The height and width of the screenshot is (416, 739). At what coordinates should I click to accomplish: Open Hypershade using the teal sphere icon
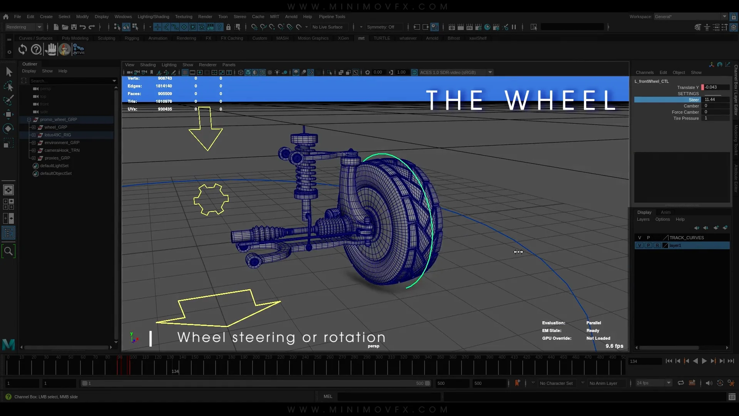[x=488, y=27]
